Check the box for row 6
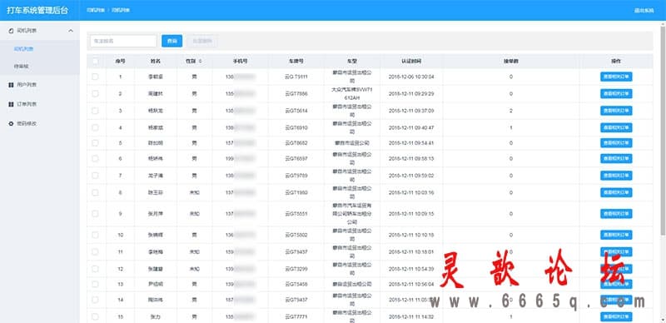666x323 pixels. coord(95,158)
